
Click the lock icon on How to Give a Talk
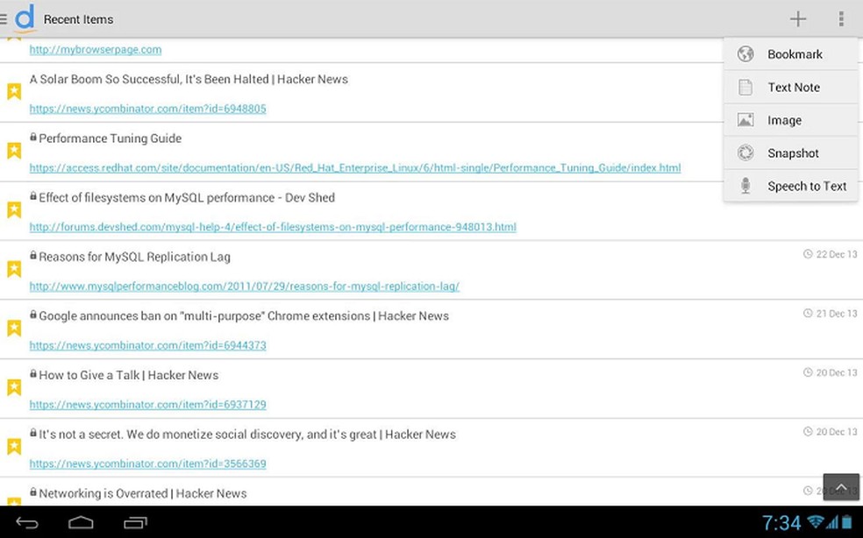pos(33,374)
